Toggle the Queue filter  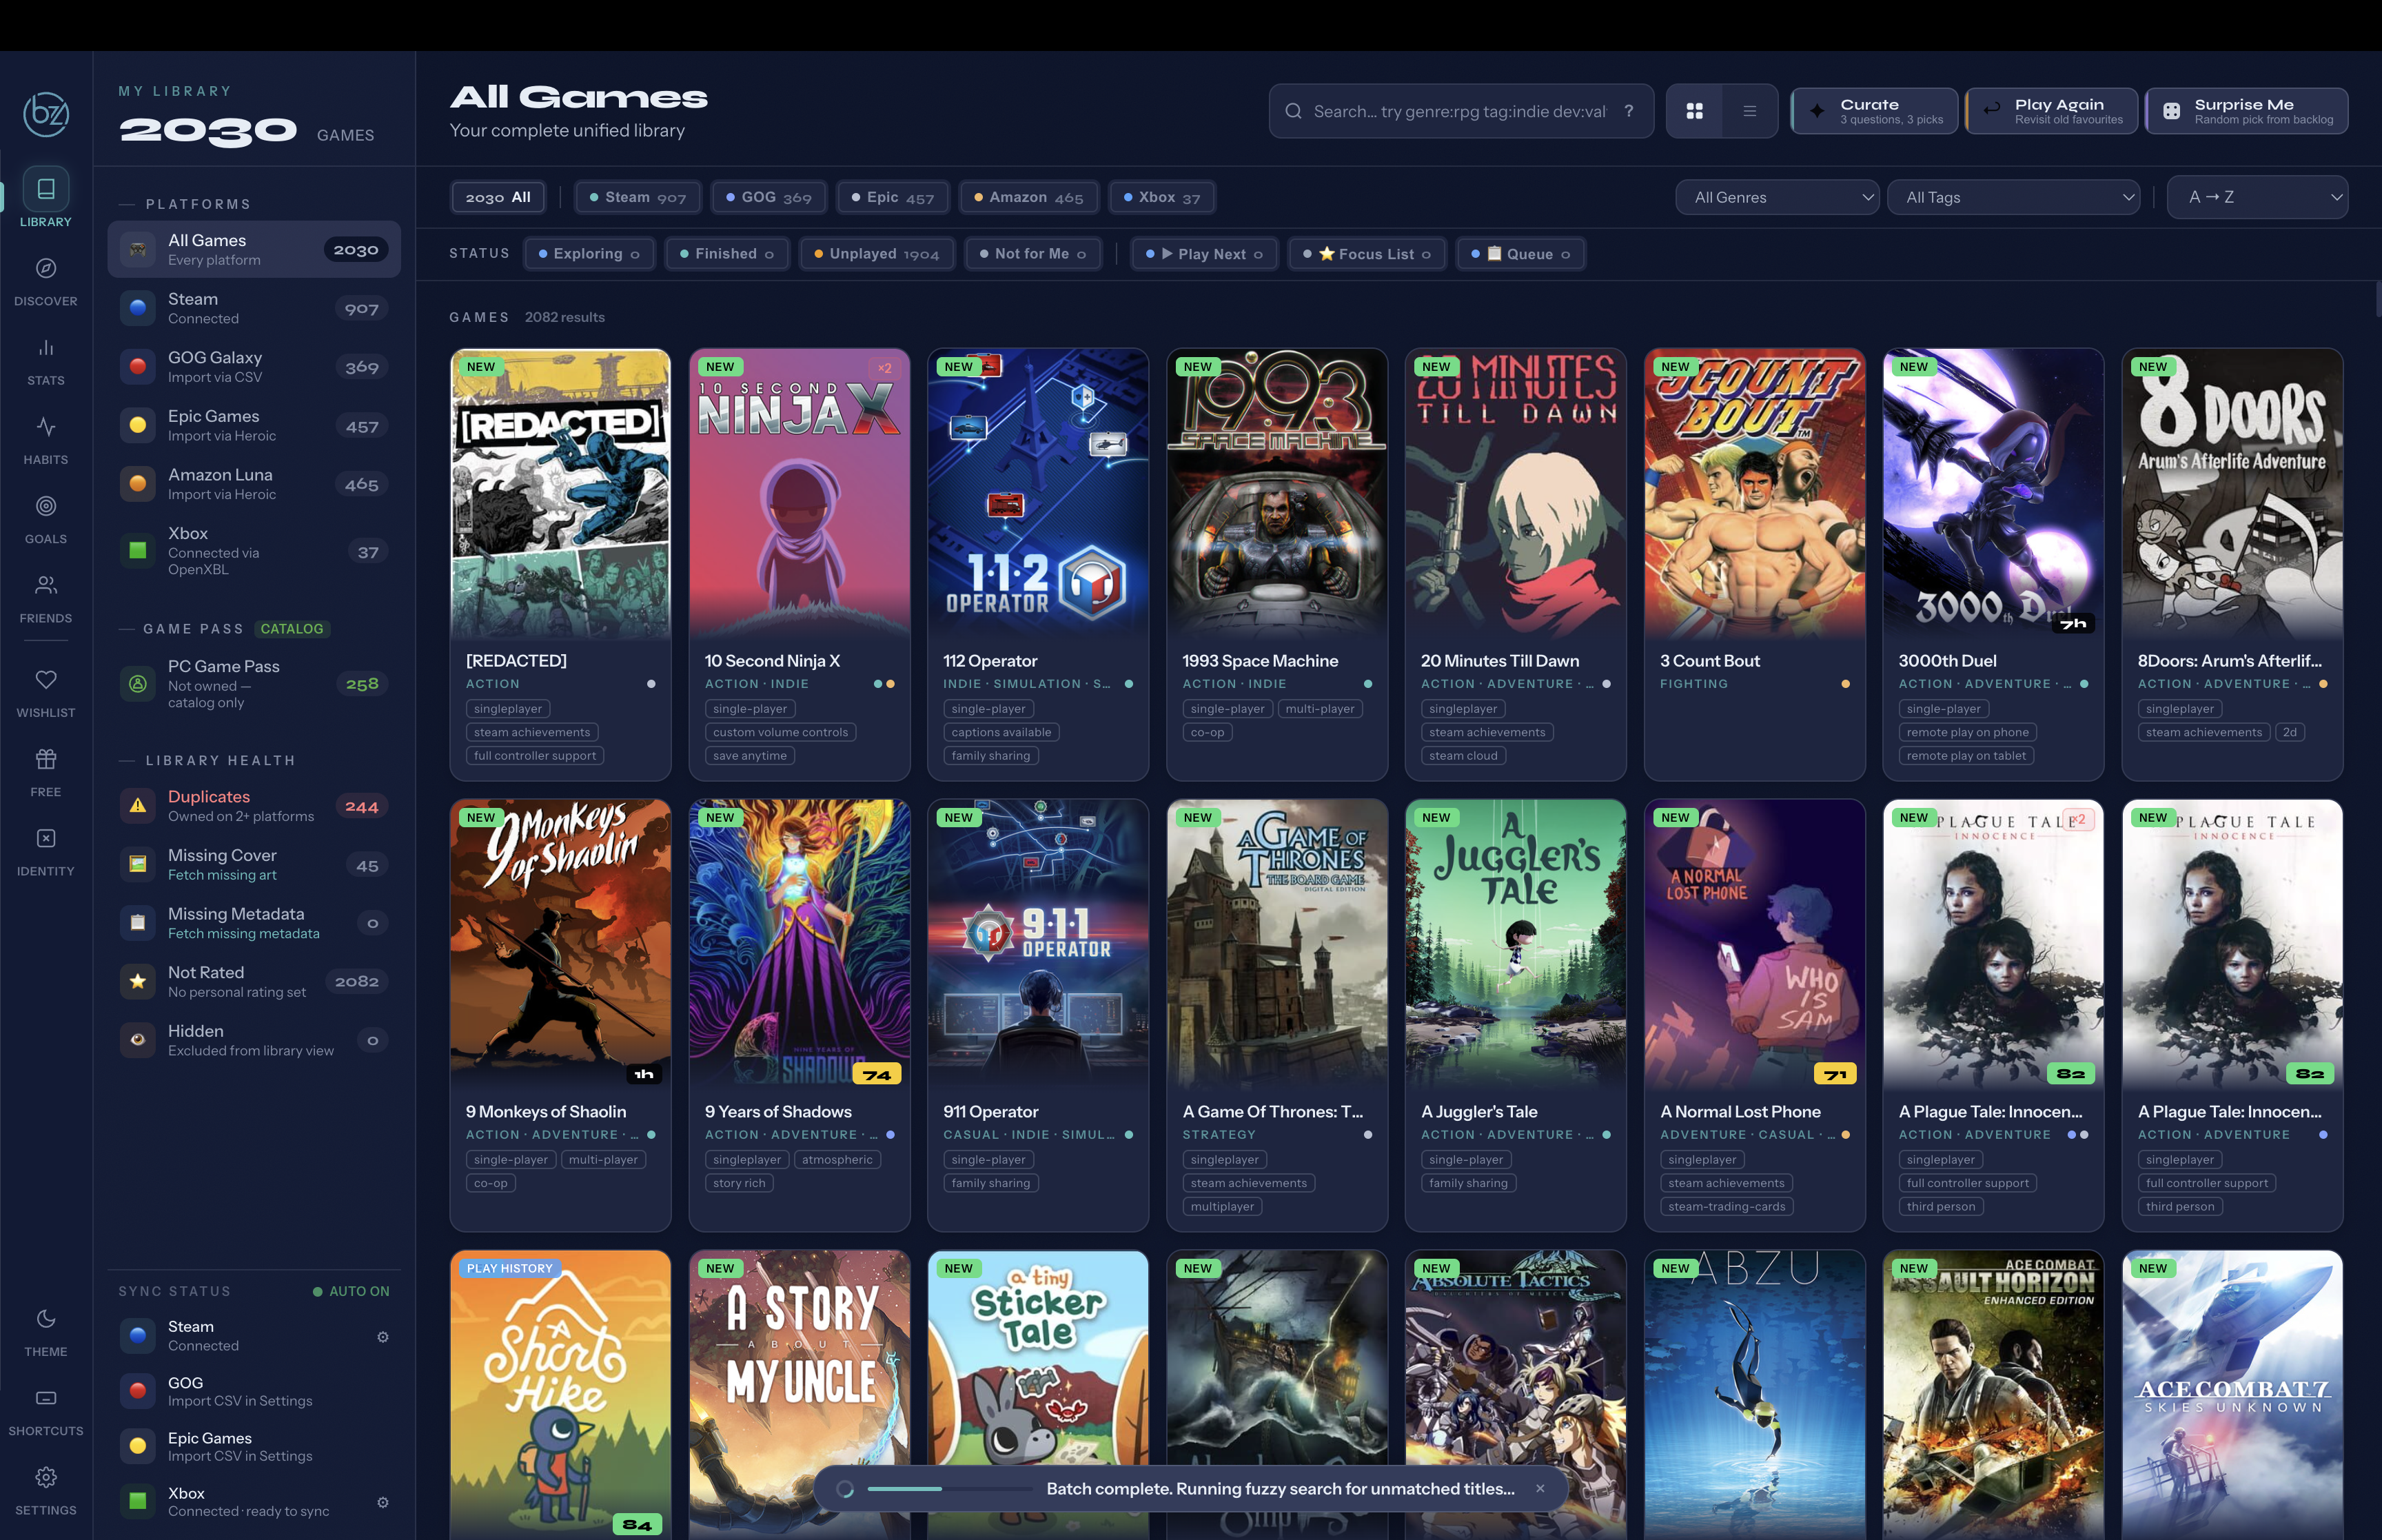click(x=1520, y=254)
